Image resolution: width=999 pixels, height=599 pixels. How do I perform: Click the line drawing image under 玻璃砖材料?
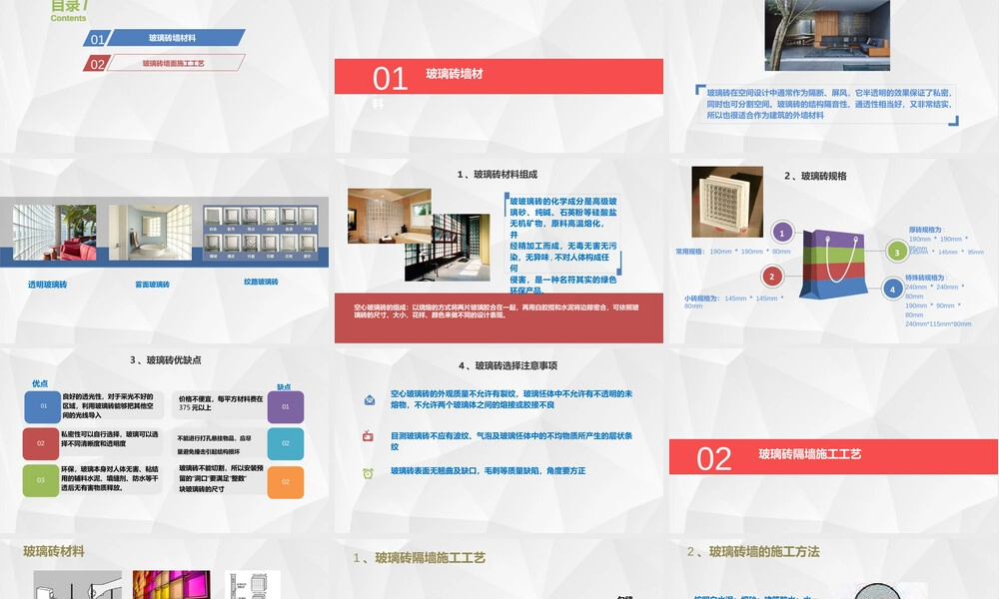coord(253,584)
